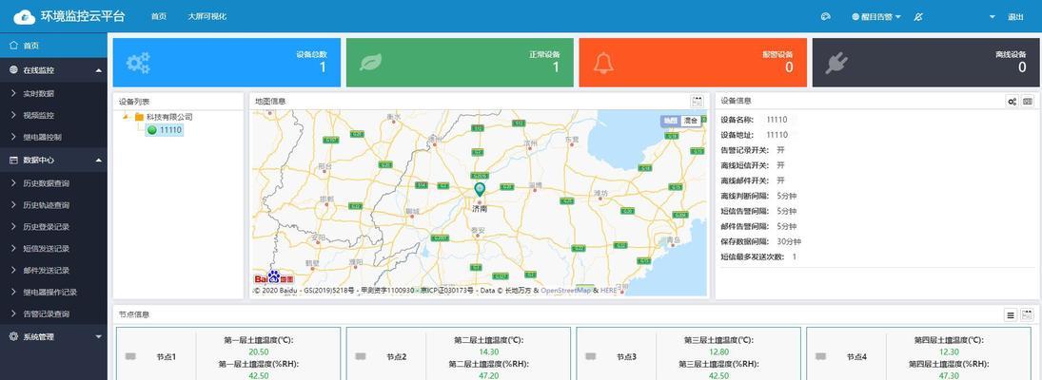Collapse the 科技有限公司 tree node
1042x380 pixels.
click(126, 117)
